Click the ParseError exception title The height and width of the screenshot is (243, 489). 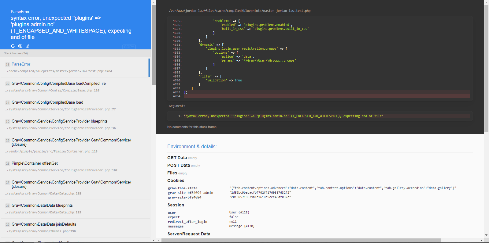tap(20, 12)
